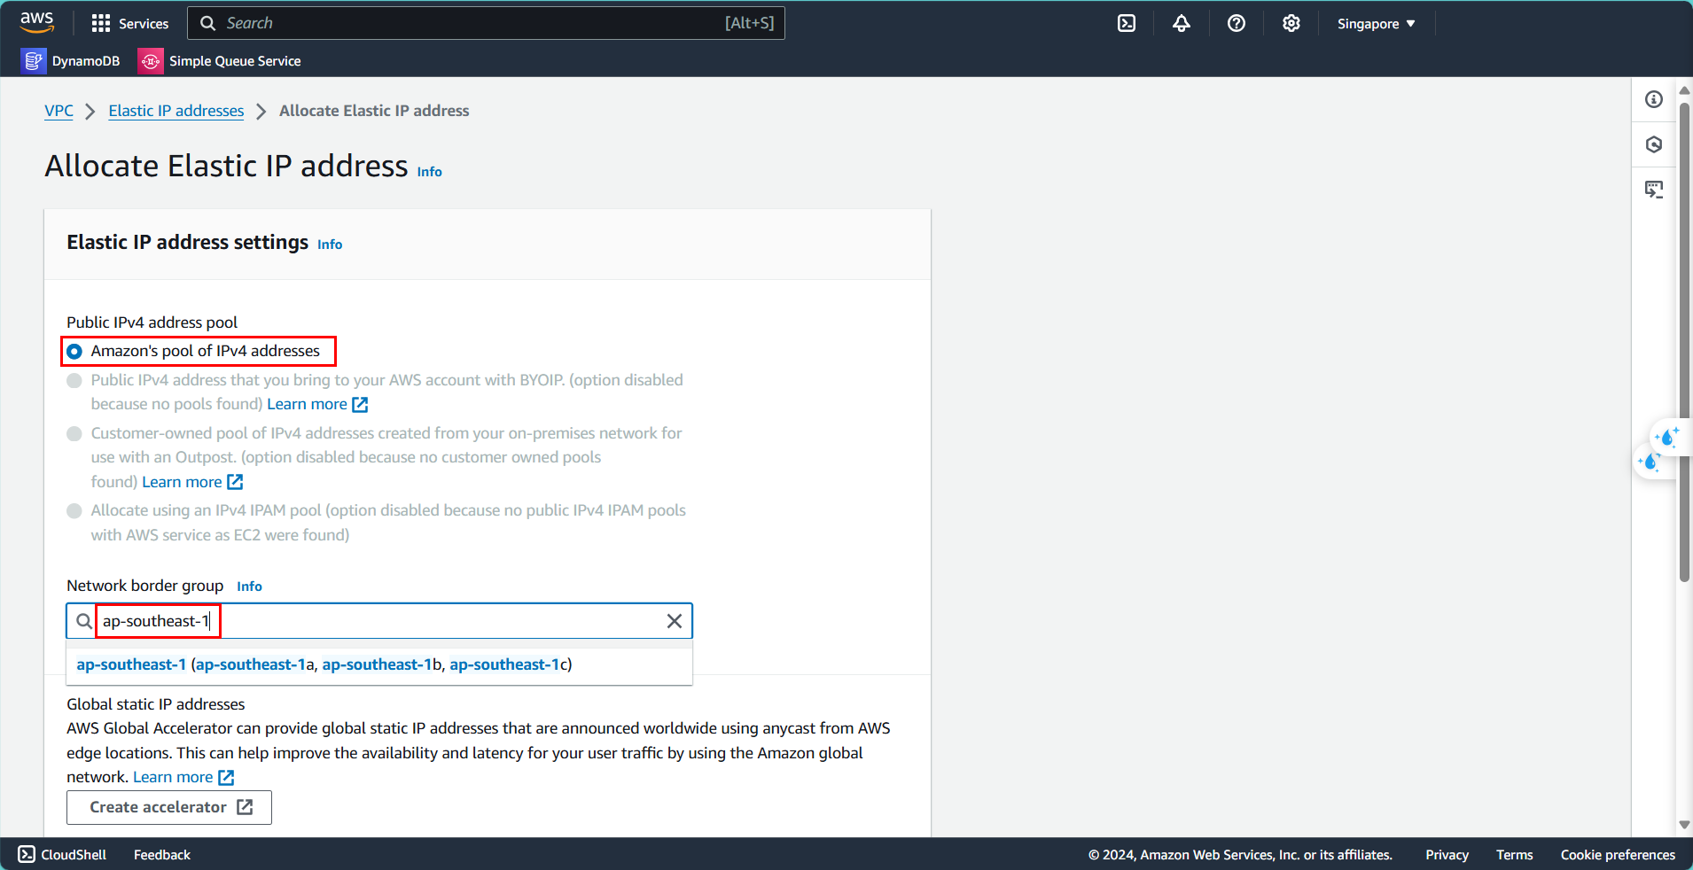The width and height of the screenshot is (1693, 870).
Task: Go to VPC breadcrumb link
Action: click(59, 111)
